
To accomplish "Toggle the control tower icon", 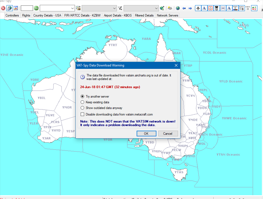I will pos(217,8).
